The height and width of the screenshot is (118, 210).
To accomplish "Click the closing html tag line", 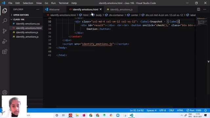I will click(x=61, y=55).
